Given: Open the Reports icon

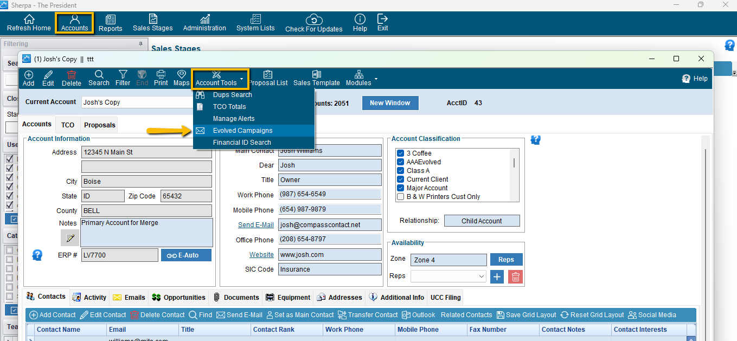Looking at the screenshot, I should (111, 19).
